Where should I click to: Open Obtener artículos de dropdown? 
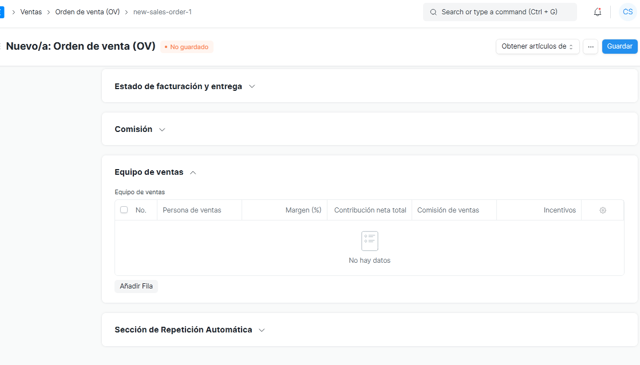[x=537, y=47]
